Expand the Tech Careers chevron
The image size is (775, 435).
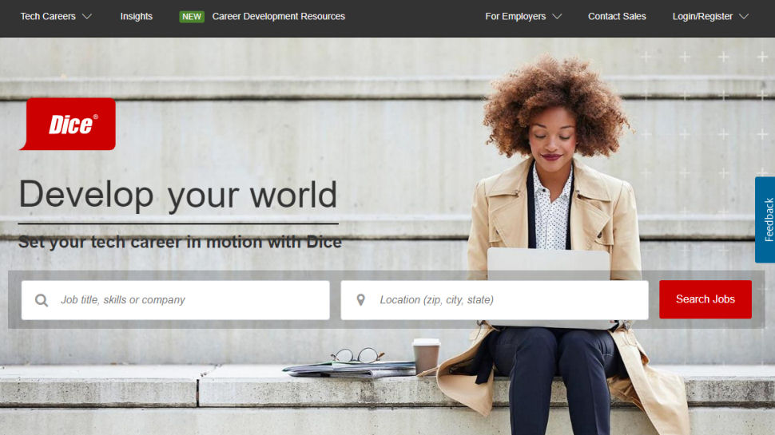click(x=87, y=16)
